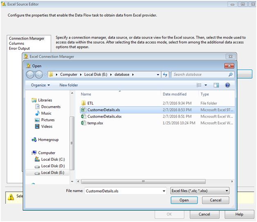Click the navigation pane scroll down arrow
The width and height of the screenshot is (257, 222).
pyautogui.click(x=72, y=182)
